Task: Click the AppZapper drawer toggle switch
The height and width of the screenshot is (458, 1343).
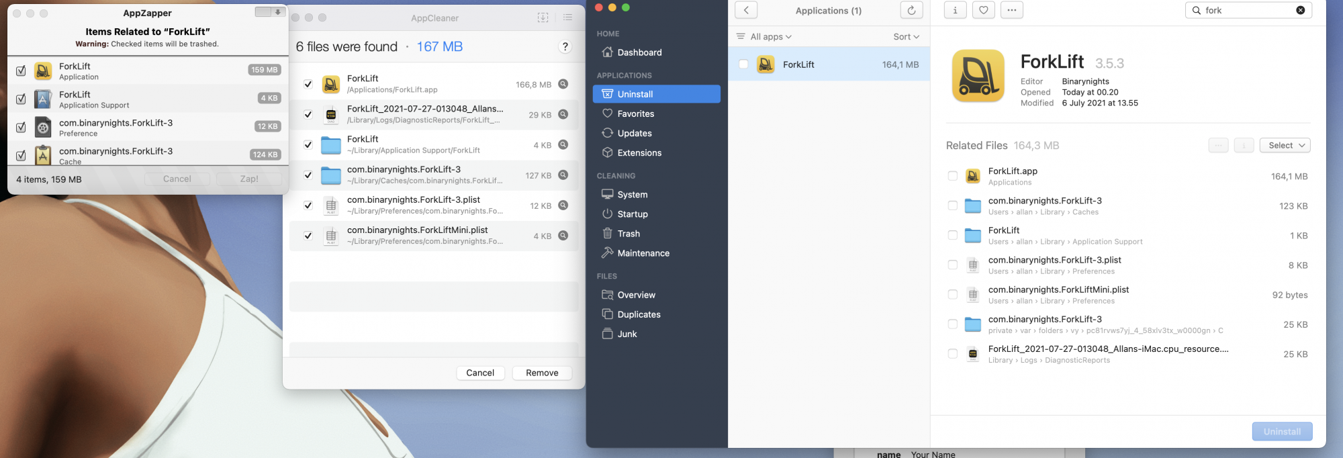Action: [270, 12]
